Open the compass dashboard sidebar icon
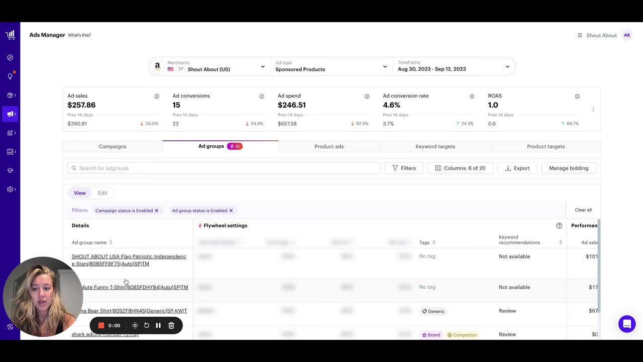 10,57
